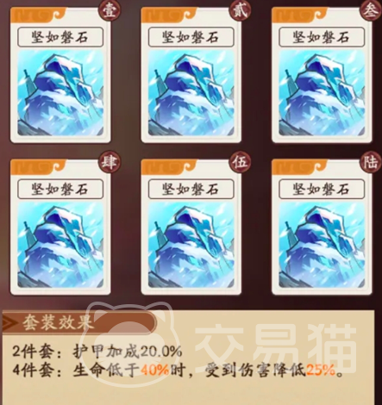Screen dimensions: 382x405
Task: Select the slot 壹 position badge
Action: 110,10
